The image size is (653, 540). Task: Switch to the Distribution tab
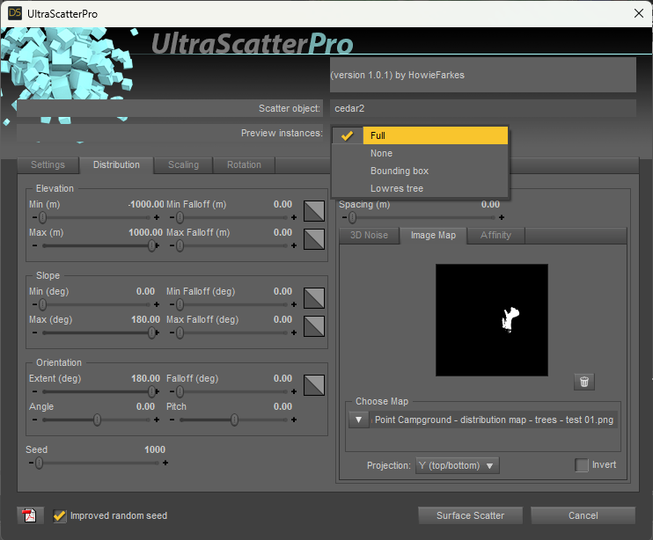coord(116,164)
